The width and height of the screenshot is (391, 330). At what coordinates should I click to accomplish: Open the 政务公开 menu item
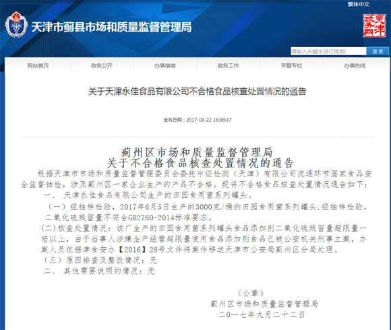(x=102, y=65)
